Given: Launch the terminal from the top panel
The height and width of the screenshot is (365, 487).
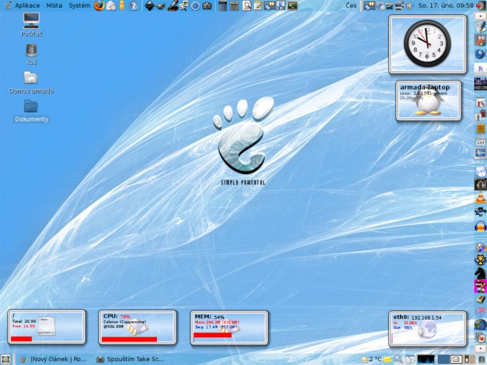Looking at the screenshot, I should click(x=292, y=6).
